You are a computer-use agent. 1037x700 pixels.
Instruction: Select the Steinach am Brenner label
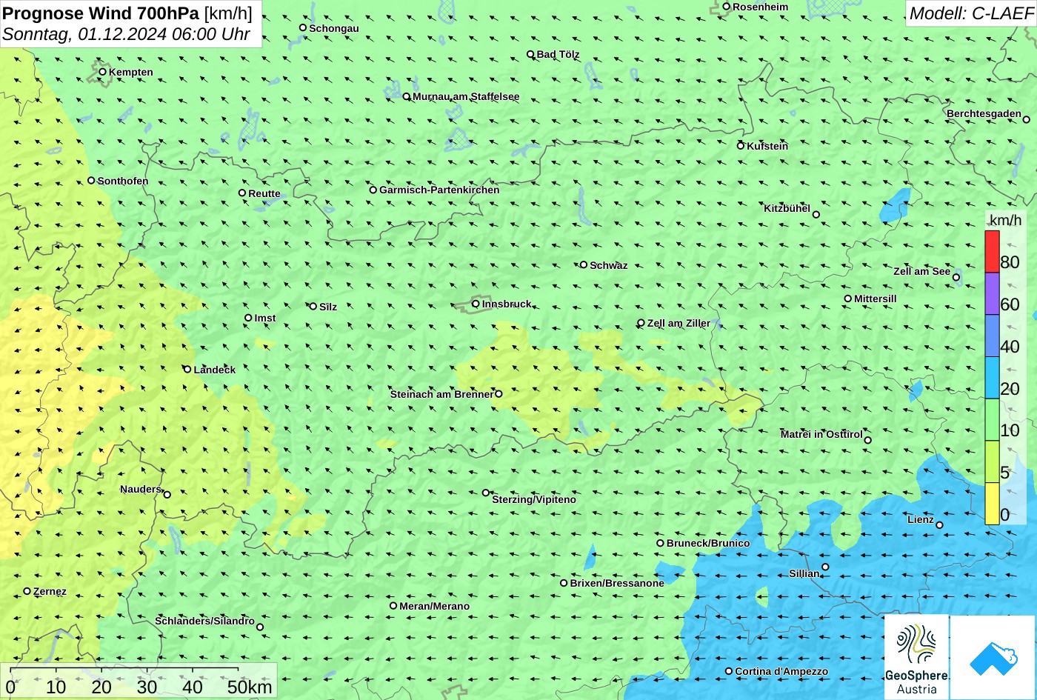click(x=441, y=394)
